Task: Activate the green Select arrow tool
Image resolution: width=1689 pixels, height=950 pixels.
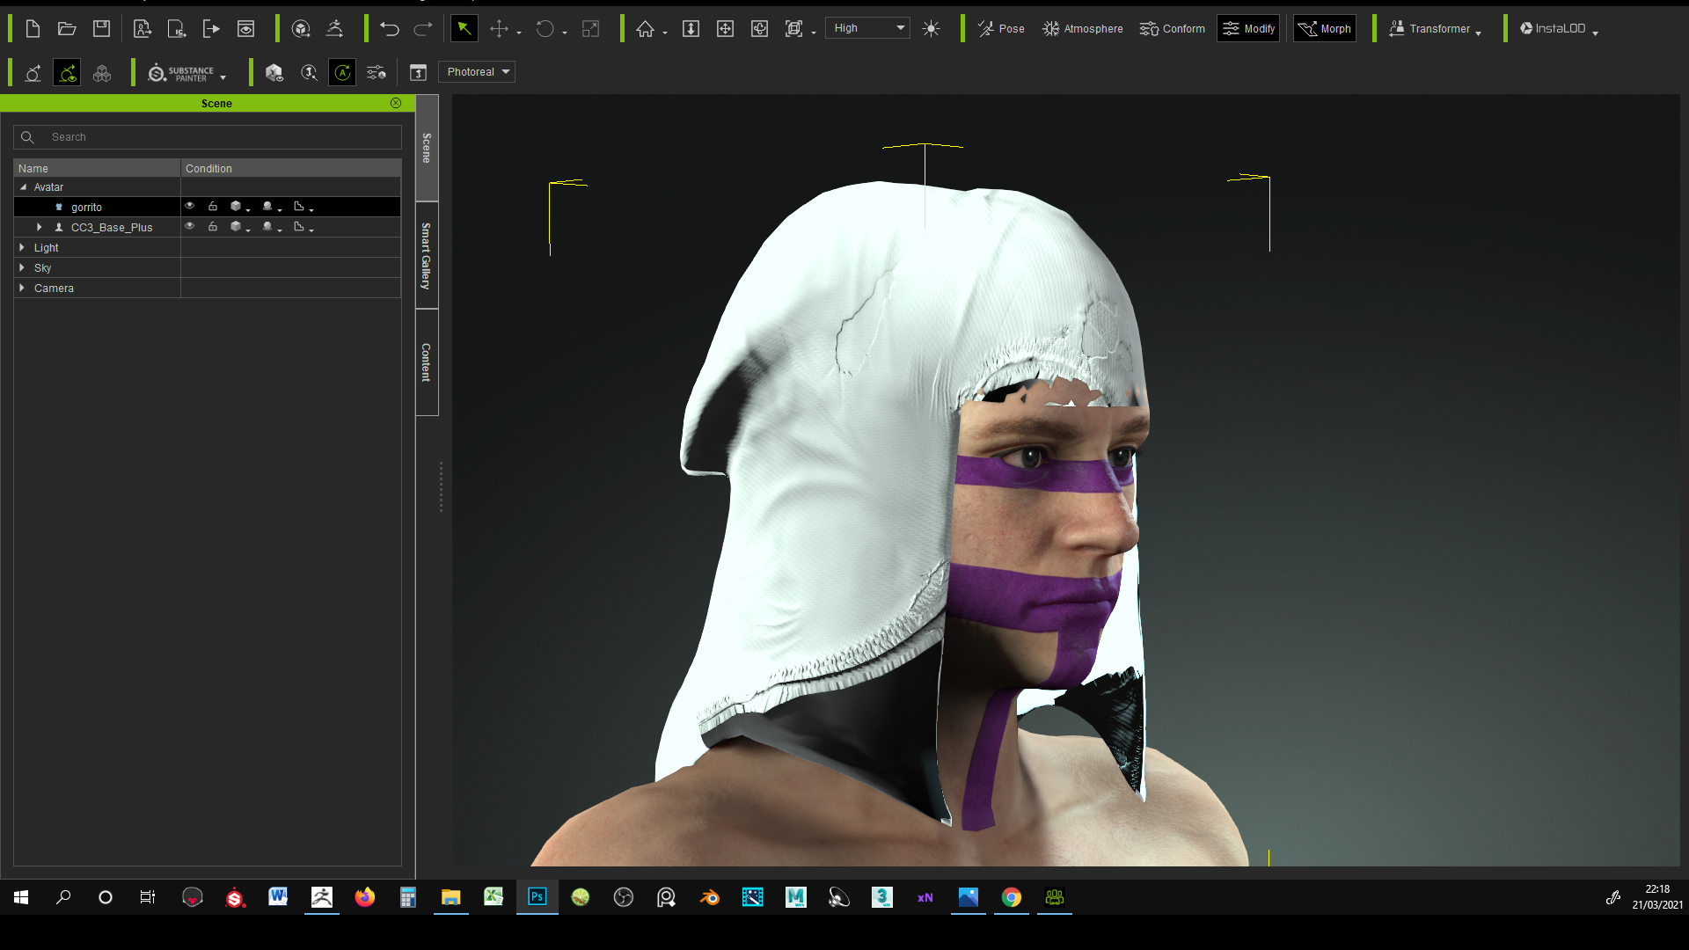Action: pos(464,29)
